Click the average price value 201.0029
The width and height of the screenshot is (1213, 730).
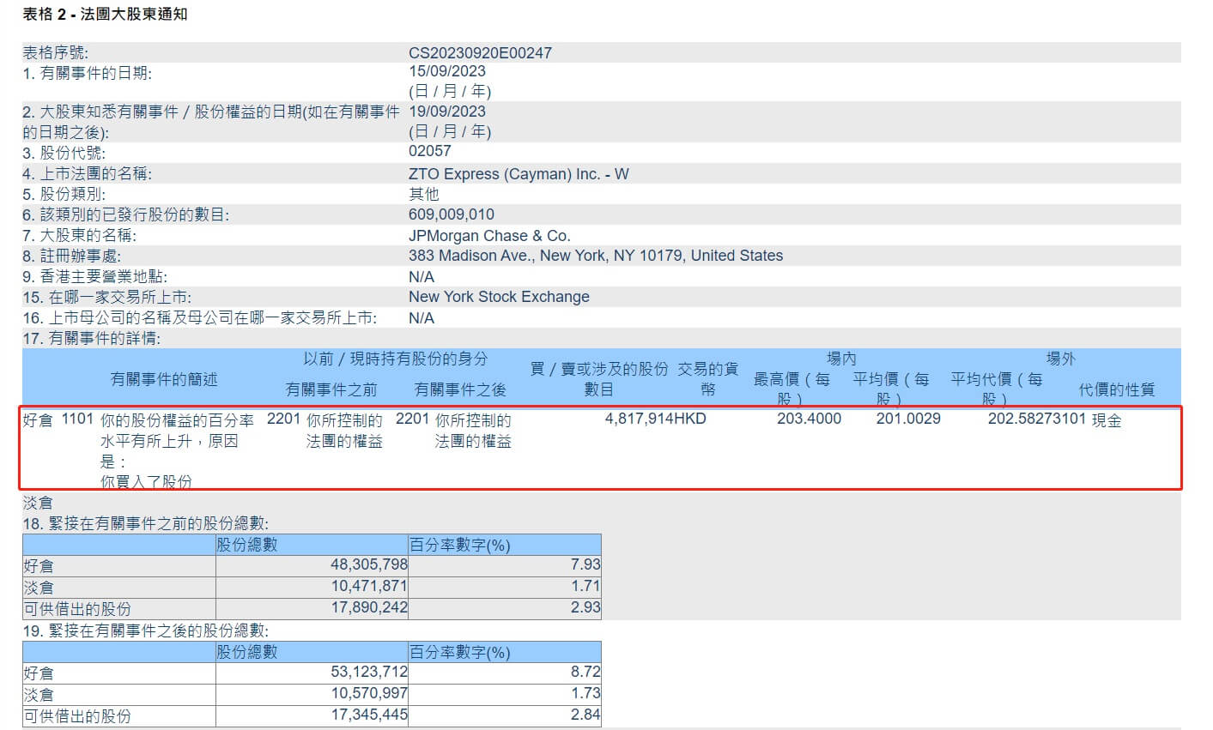[x=908, y=419]
